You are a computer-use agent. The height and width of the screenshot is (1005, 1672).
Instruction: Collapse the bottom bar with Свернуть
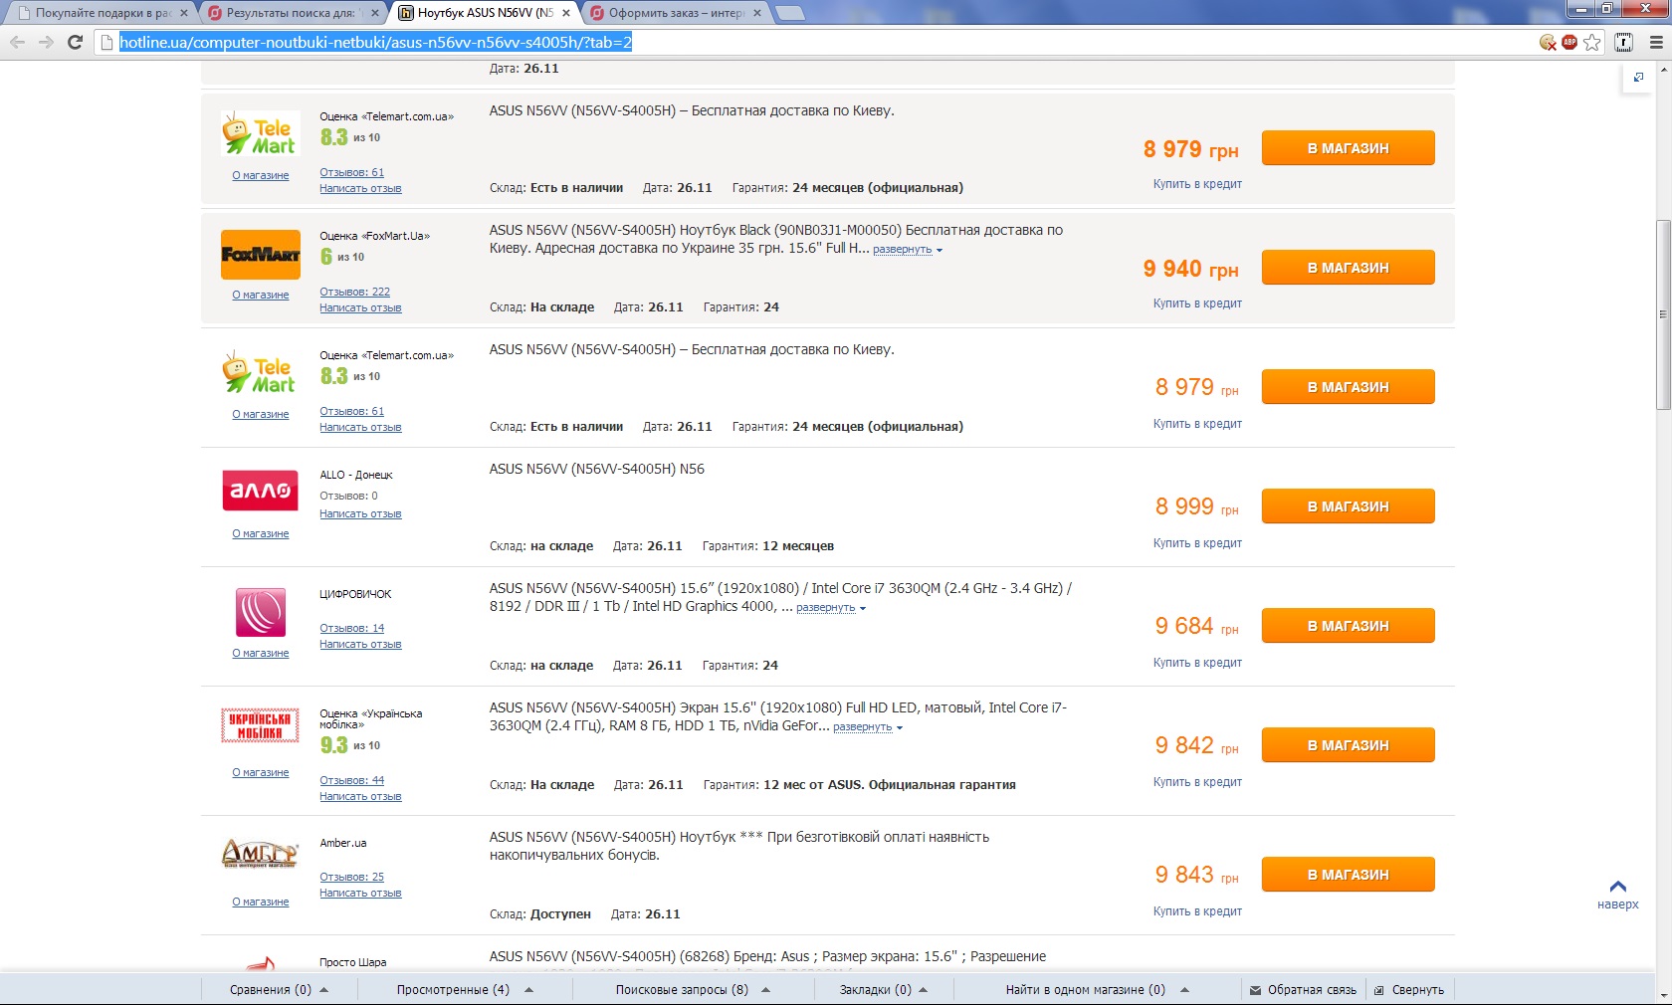(1409, 990)
